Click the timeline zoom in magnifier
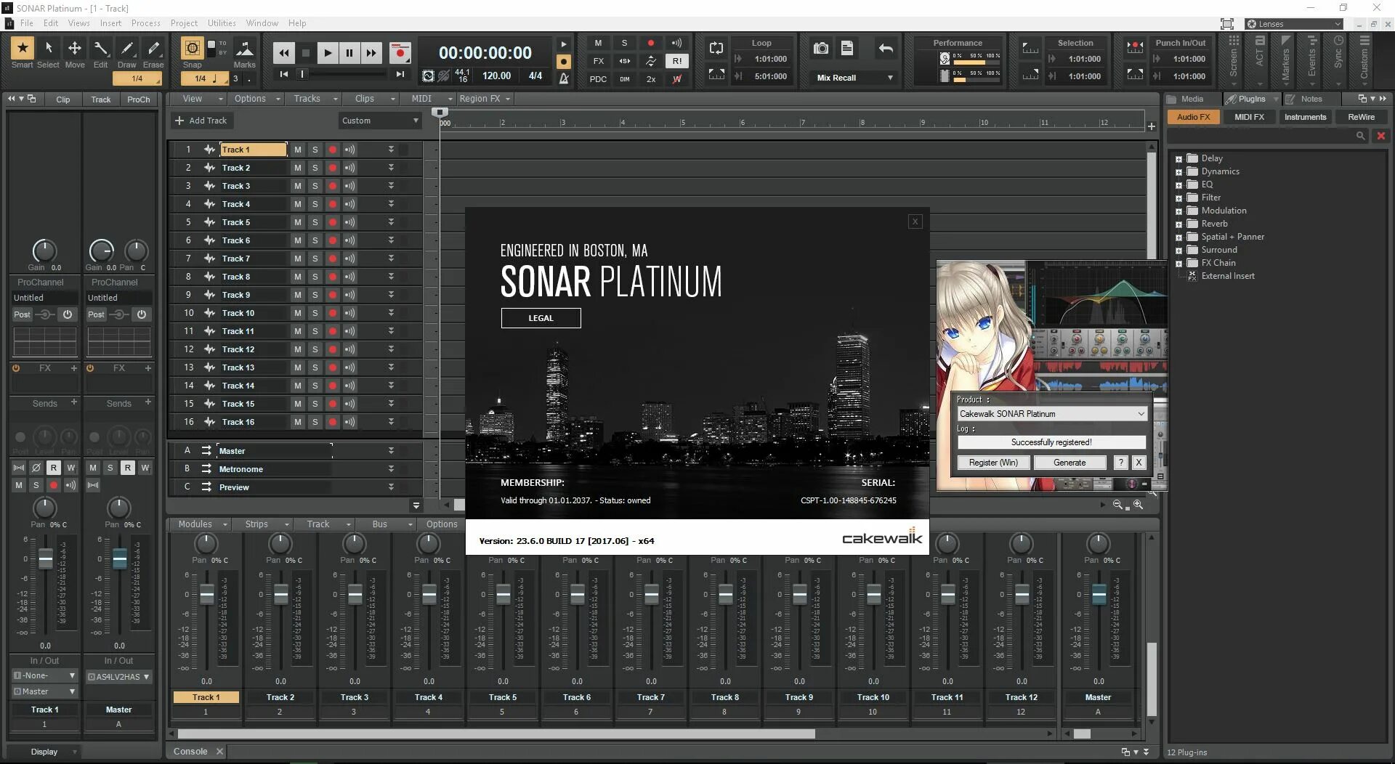The width and height of the screenshot is (1395, 764). coord(1138,505)
